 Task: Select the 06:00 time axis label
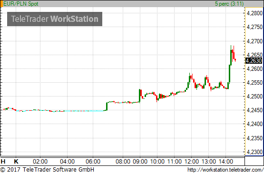(x=93, y=162)
